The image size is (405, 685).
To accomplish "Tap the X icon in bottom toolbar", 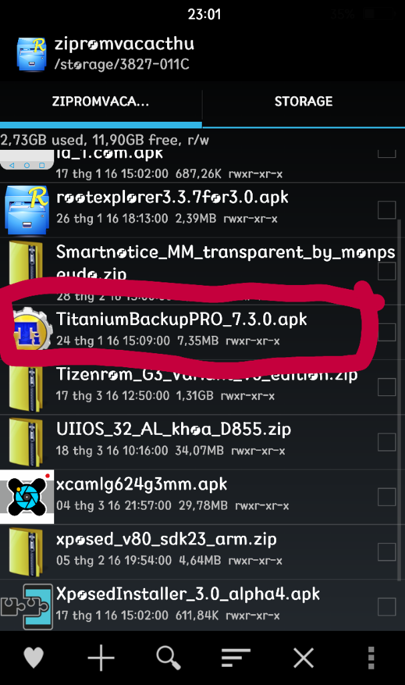I will click(303, 658).
